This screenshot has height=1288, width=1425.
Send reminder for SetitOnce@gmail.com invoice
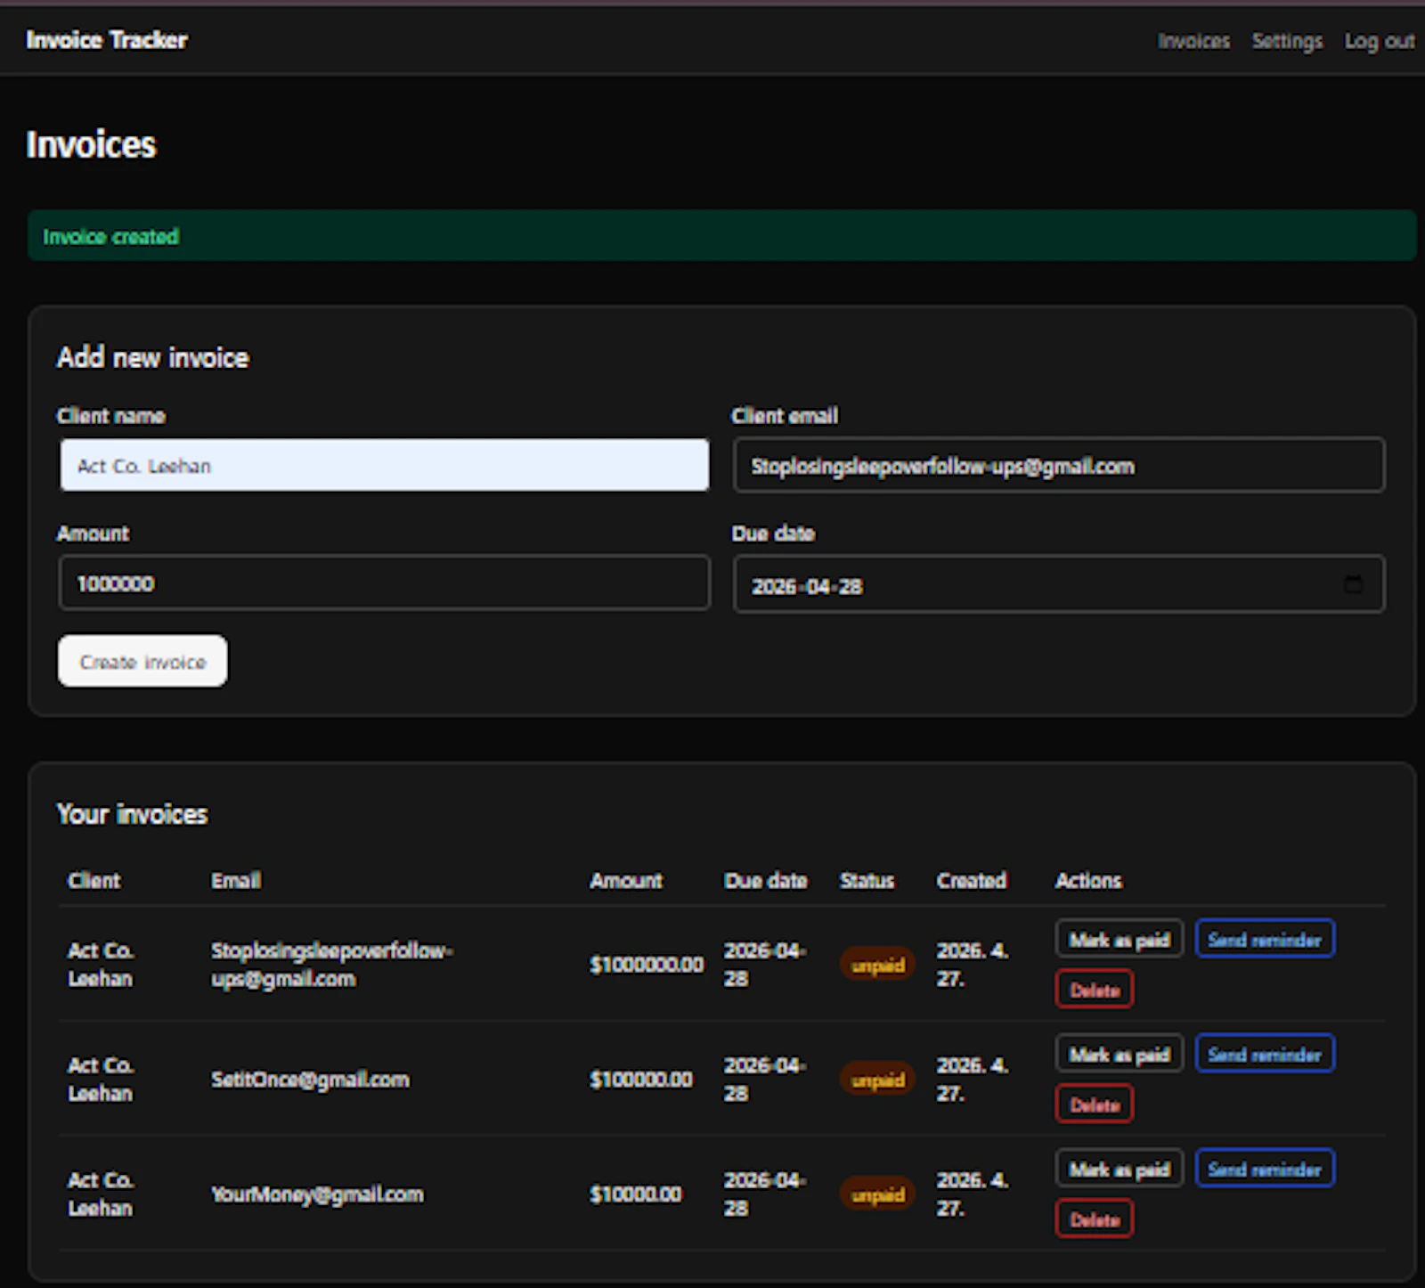point(1265,1054)
